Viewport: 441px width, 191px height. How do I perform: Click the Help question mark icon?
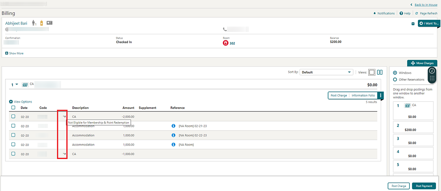tap(401, 14)
